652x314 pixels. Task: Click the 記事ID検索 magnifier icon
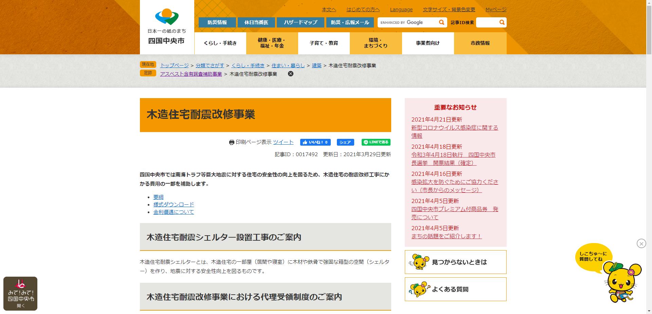pos(502,22)
